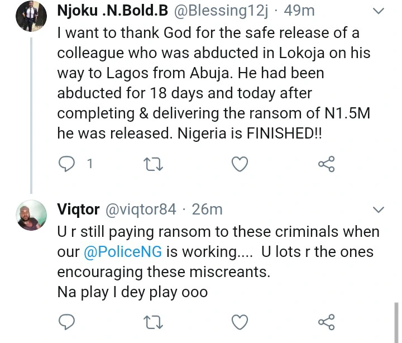The height and width of the screenshot is (343, 402).
Task: Share Njoku's tweet about Lokoja
Action: pos(326,164)
